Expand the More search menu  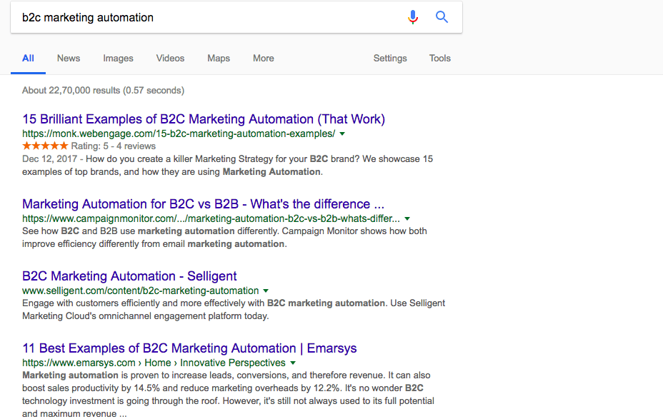pyautogui.click(x=264, y=59)
